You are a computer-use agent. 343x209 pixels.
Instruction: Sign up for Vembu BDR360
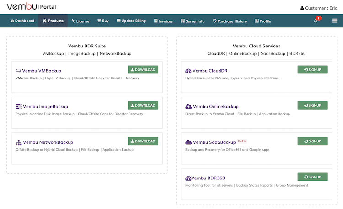tap(312, 177)
